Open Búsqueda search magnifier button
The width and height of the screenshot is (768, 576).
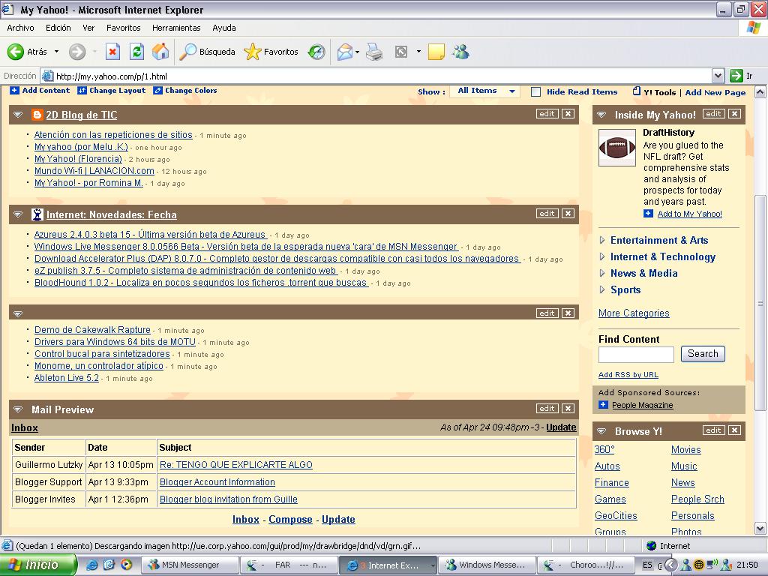207,52
